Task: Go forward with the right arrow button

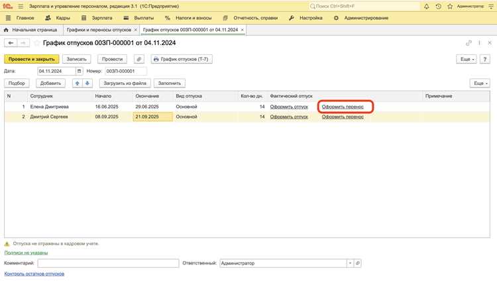Action: (x=23, y=43)
